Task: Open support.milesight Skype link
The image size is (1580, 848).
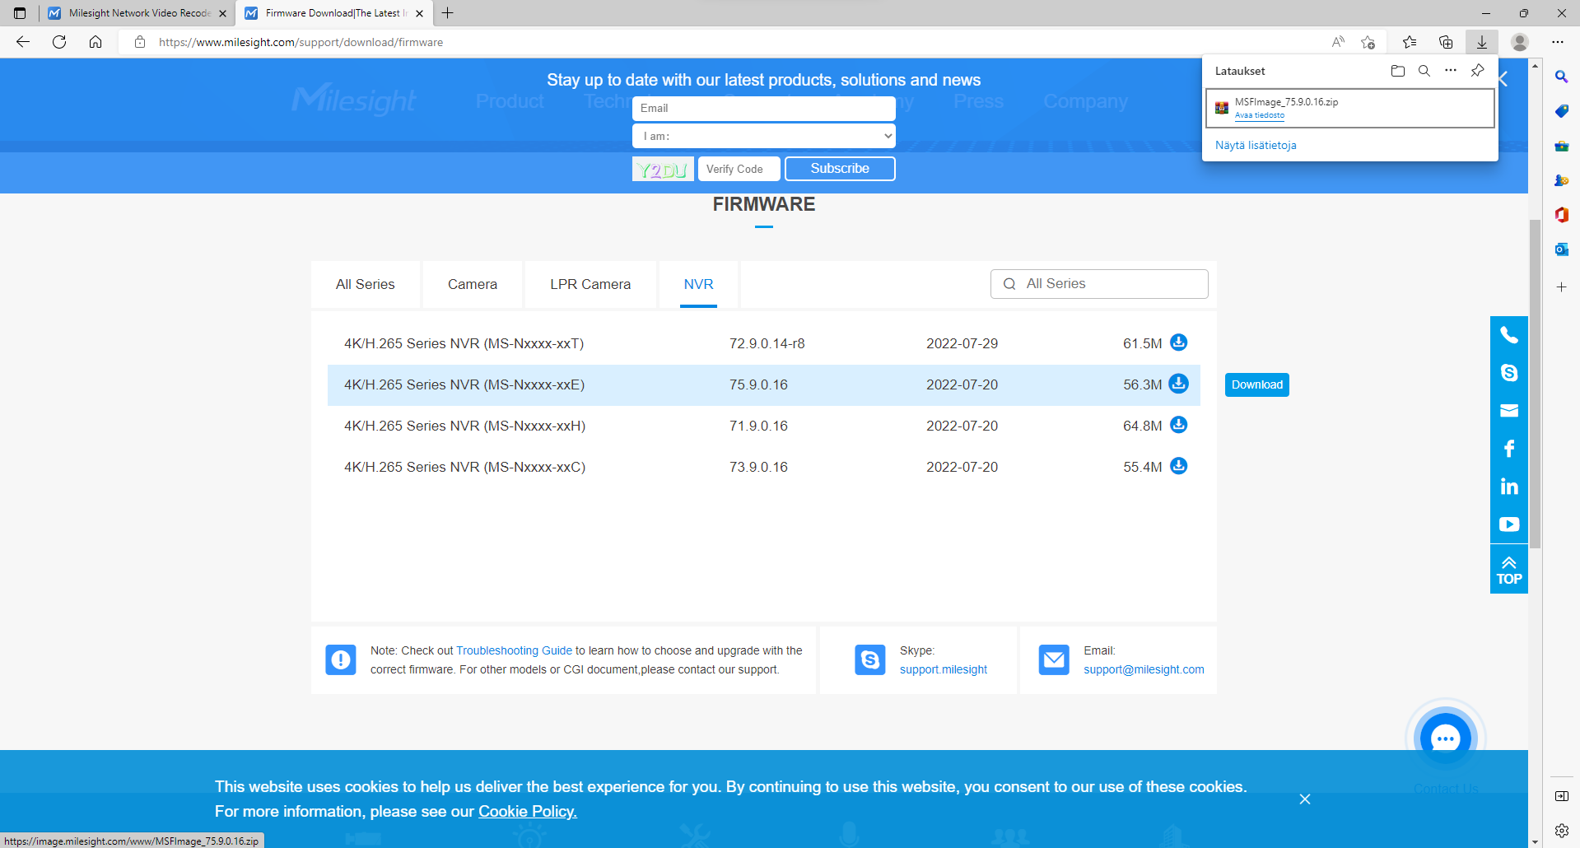Action: click(x=944, y=669)
